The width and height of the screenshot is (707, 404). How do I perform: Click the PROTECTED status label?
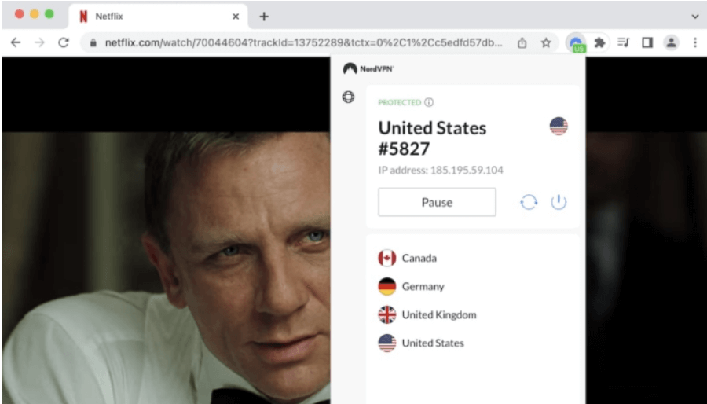click(x=400, y=103)
